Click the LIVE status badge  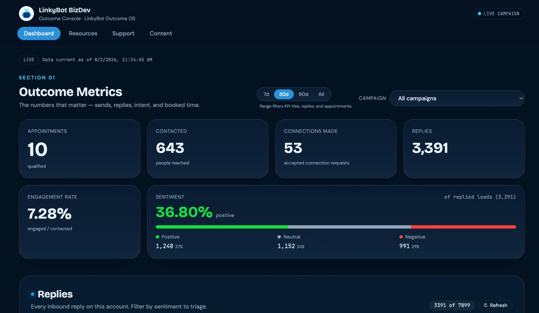tap(29, 60)
